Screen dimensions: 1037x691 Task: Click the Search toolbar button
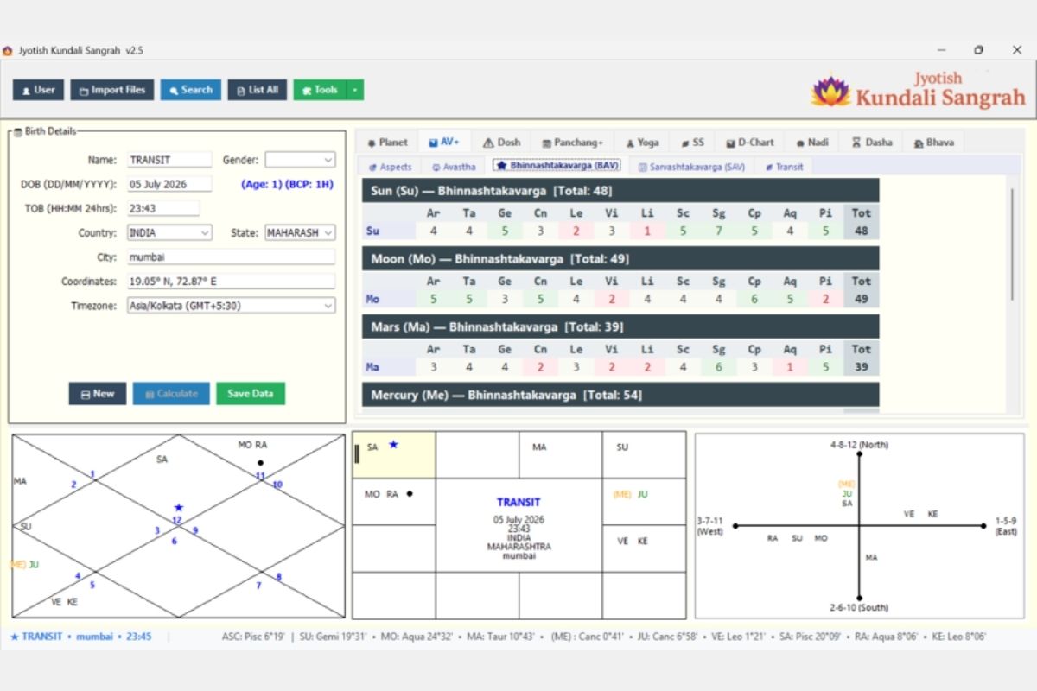(x=190, y=90)
